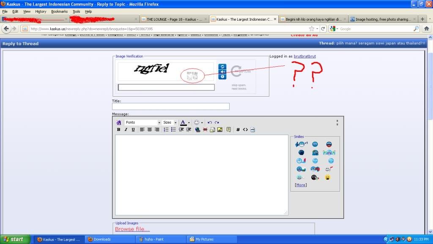The height and width of the screenshot is (244, 433).
Task: Center align message text
Action: [x=149, y=130]
